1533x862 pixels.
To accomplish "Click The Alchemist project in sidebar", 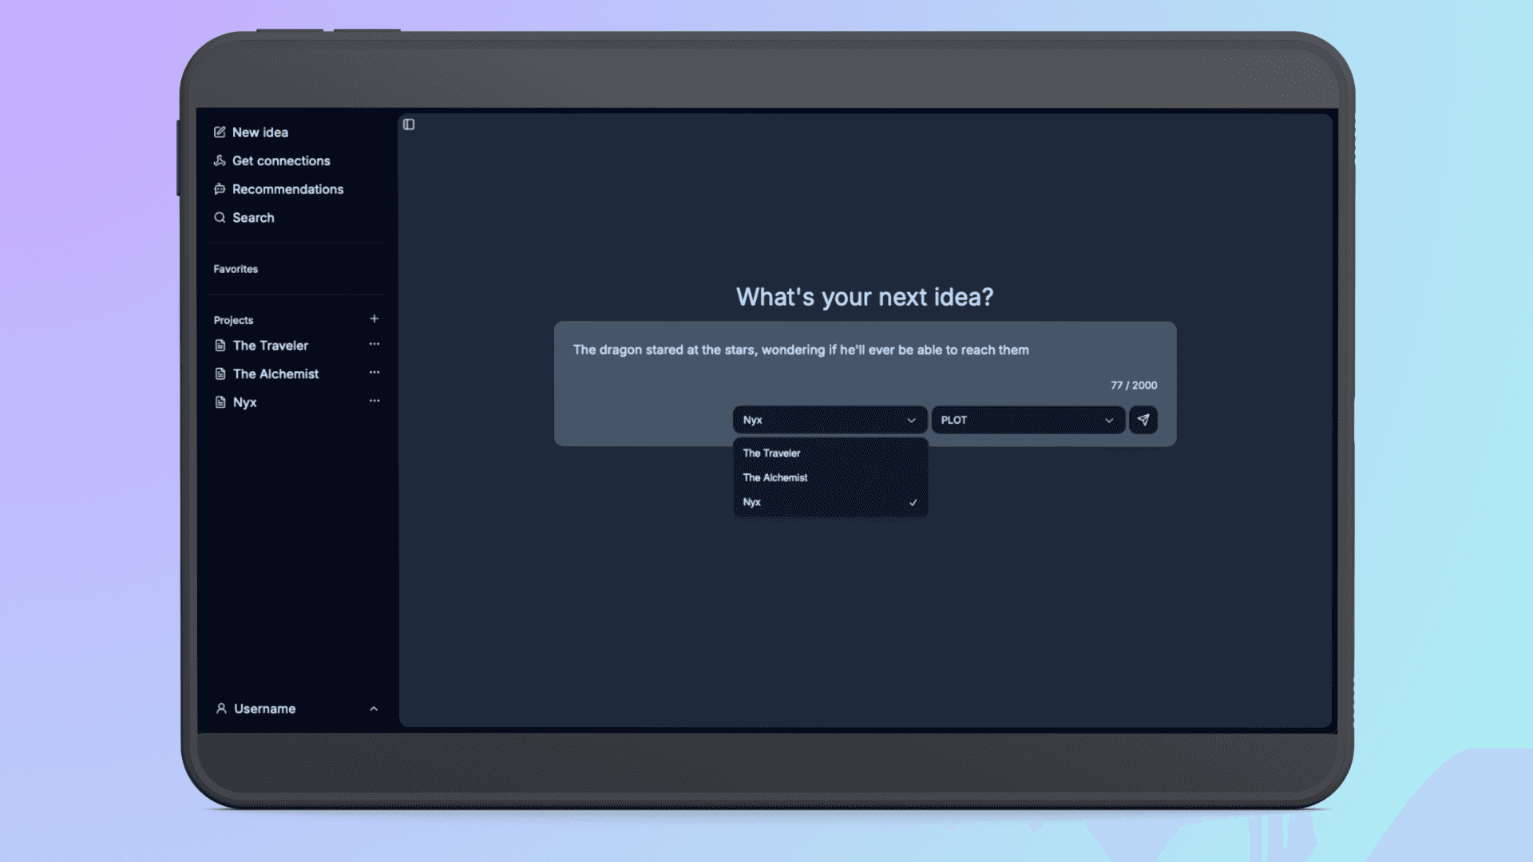I will (275, 374).
